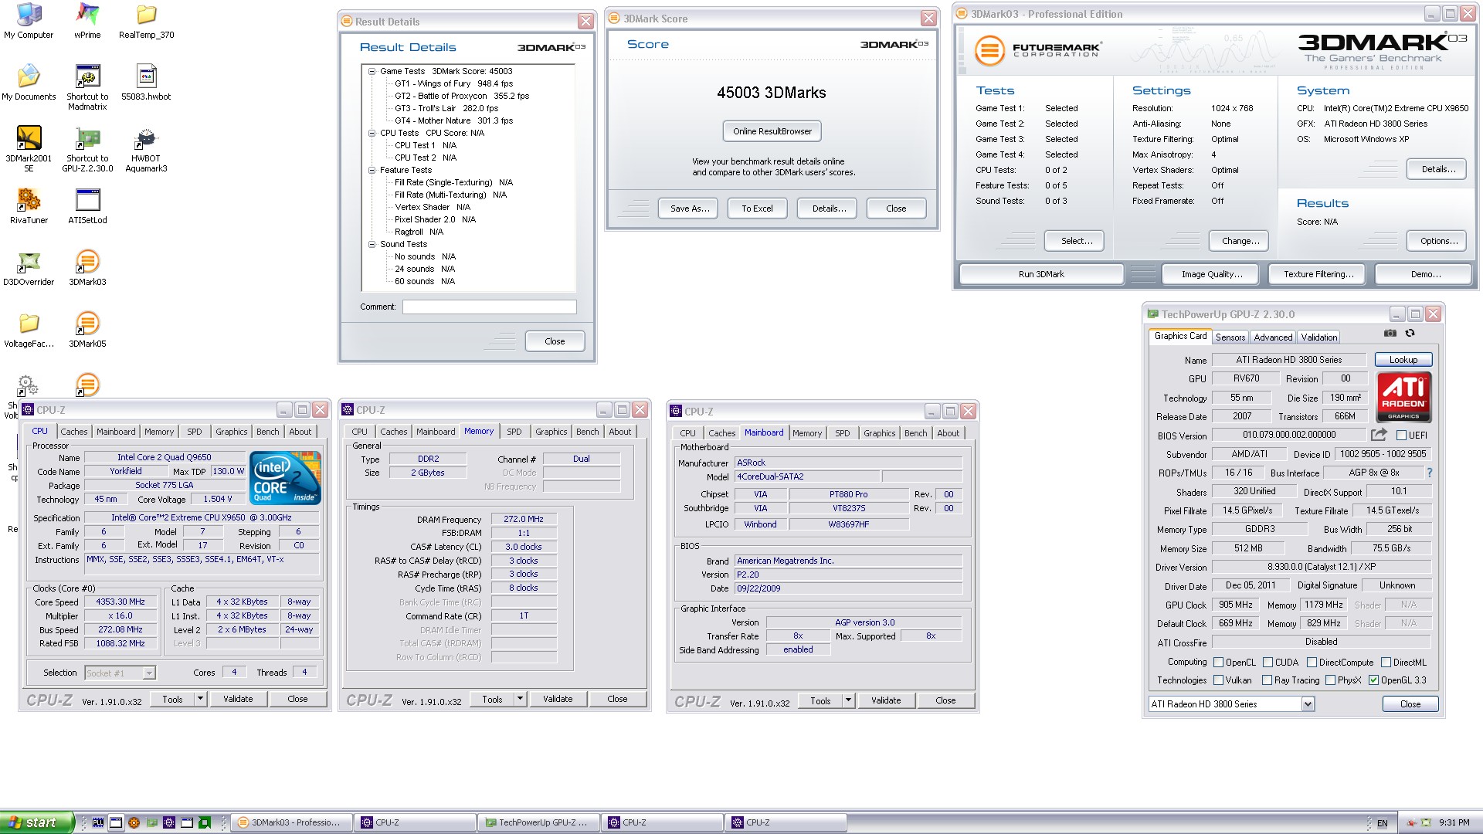
Task: Open the My Computer icon
Action: click(x=29, y=21)
